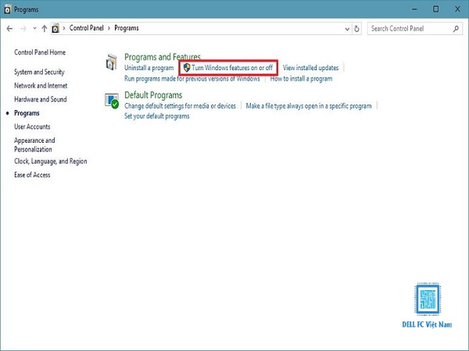Image resolution: width=469 pixels, height=351 pixels.
Task: Open the Programs and Features heading
Action: point(163,57)
